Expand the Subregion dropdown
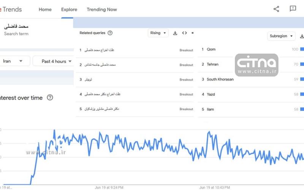The height and width of the screenshot is (190, 304). click(281, 36)
